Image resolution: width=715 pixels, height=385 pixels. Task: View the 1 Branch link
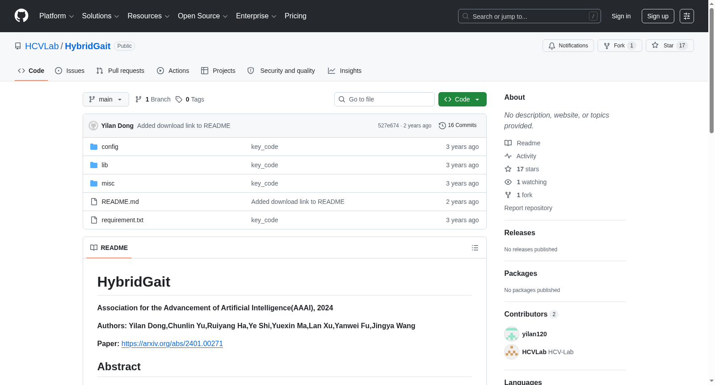(x=153, y=99)
